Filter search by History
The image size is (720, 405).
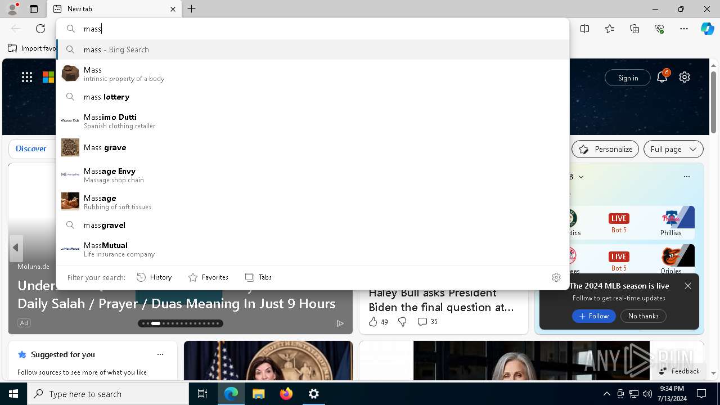click(x=154, y=277)
